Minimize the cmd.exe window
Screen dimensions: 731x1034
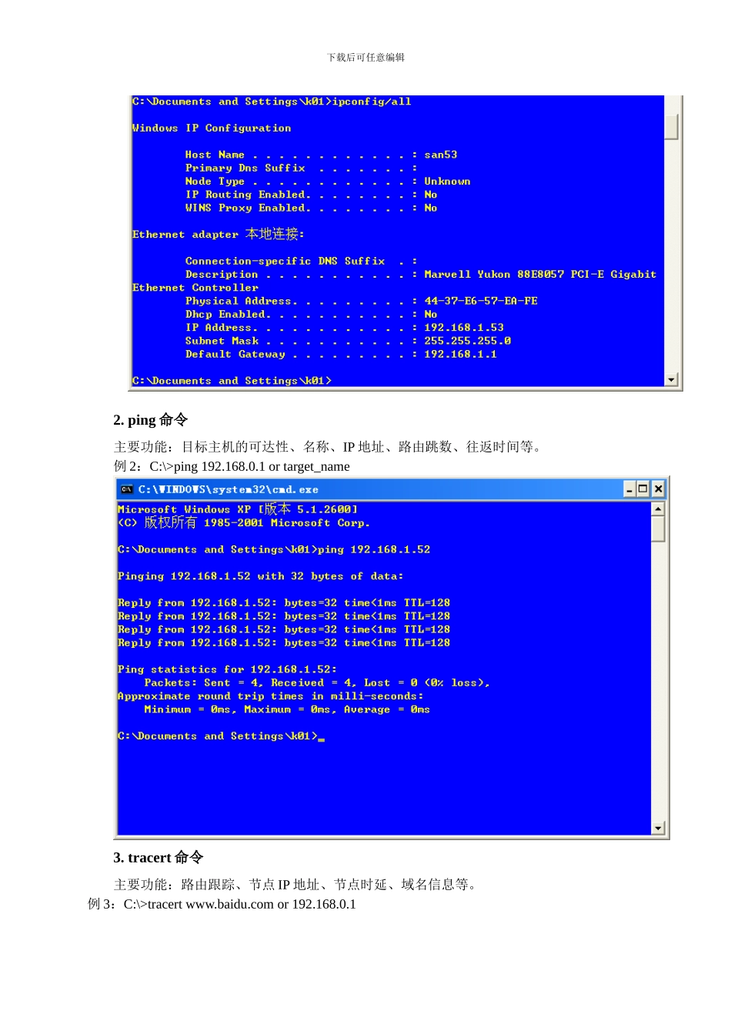(629, 489)
